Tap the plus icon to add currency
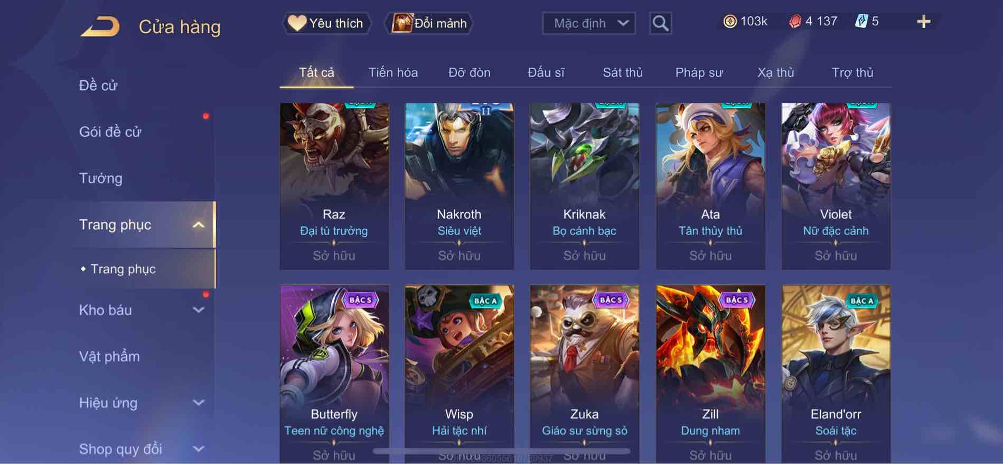This screenshot has height=464, width=1003. (x=924, y=22)
